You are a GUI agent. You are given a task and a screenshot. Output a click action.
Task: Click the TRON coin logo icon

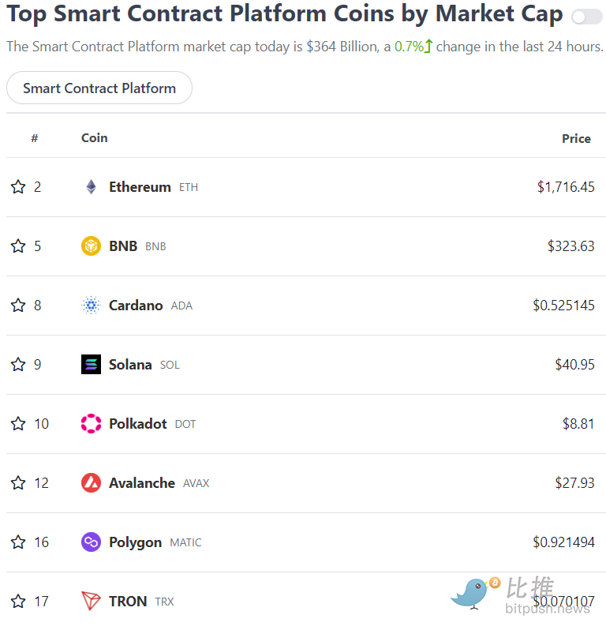point(91,602)
